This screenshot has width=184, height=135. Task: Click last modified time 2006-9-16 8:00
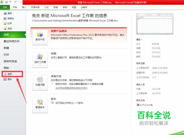tap(160, 68)
